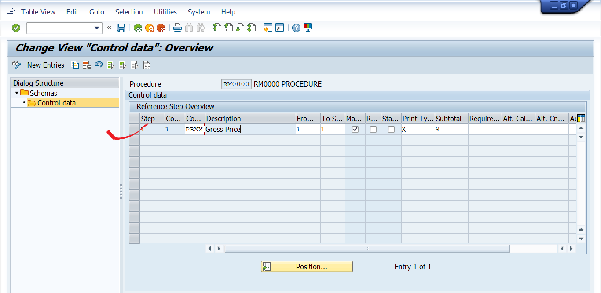This screenshot has width=601, height=293.
Task: Open the Utilities menu
Action: tap(165, 12)
